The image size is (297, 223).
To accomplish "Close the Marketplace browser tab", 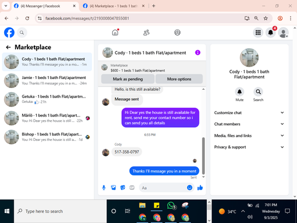I will pyautogui.click(x=143, y=6).
